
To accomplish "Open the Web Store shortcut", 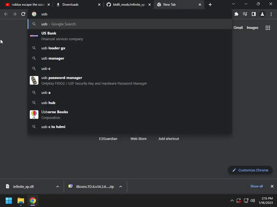I will click(138, 139).
